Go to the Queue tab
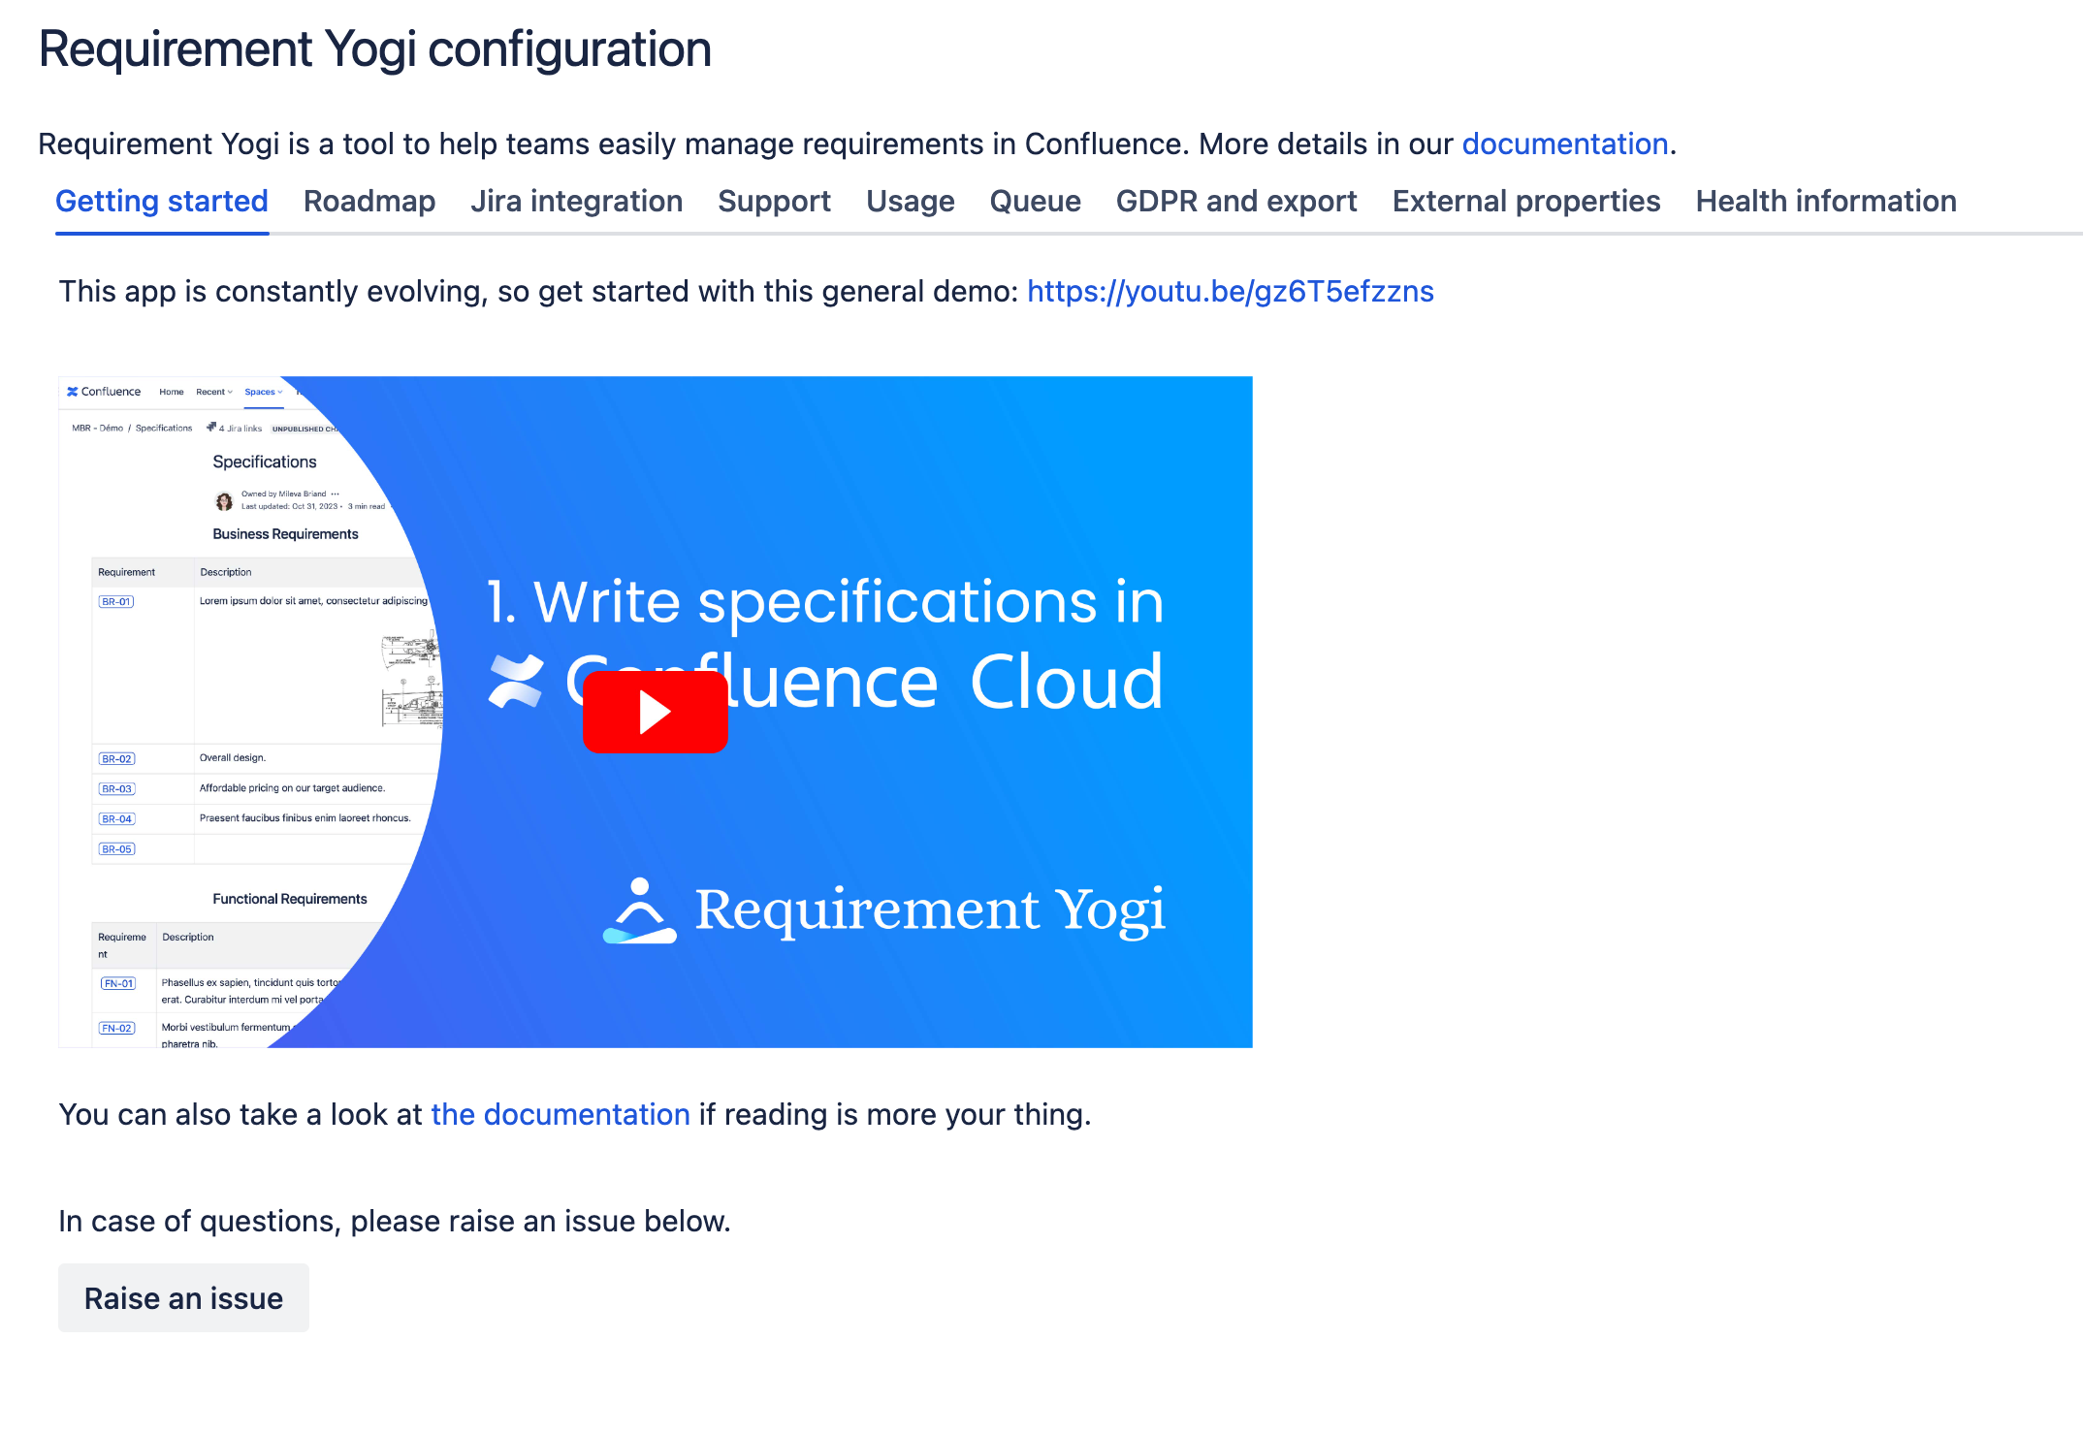 click(1035, 202)
